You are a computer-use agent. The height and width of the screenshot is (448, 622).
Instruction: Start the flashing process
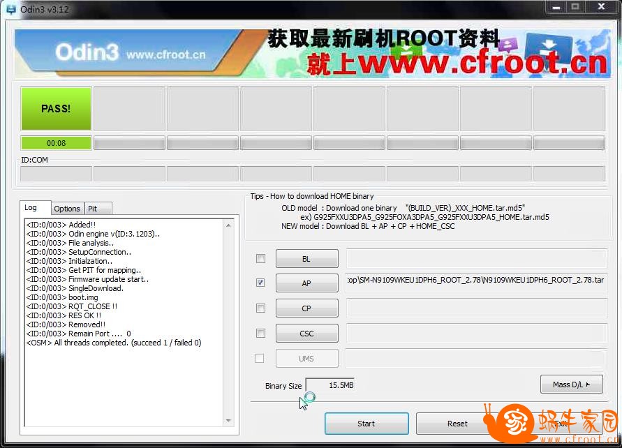click(366, 424)
